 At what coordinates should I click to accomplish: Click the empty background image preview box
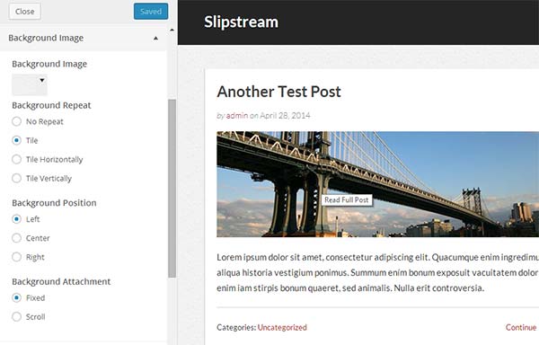tap(30, 84)
